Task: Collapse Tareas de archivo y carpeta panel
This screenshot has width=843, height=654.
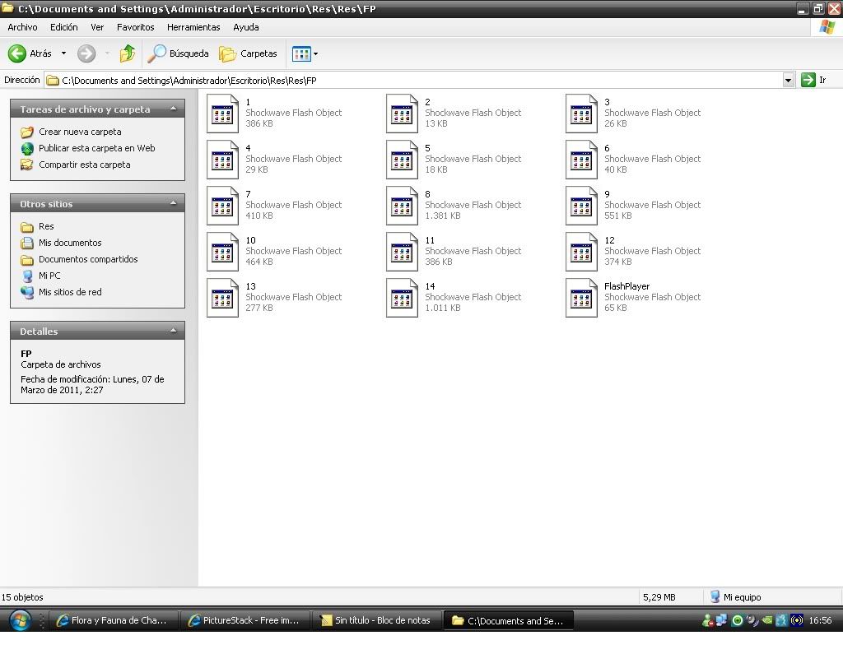Action: coord(173,109)
